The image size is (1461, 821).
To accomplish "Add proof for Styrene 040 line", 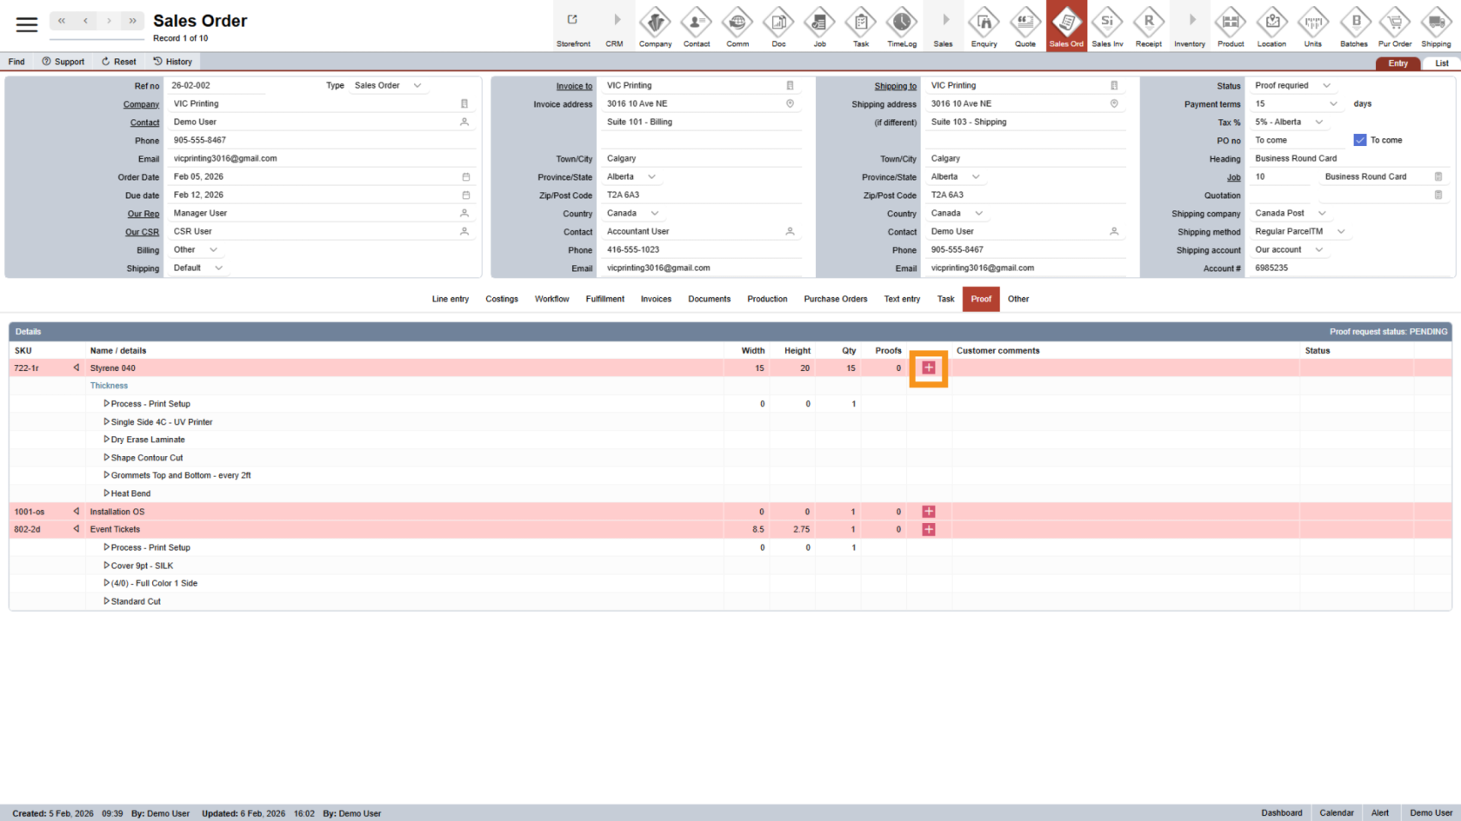I will tap(928, 368).
